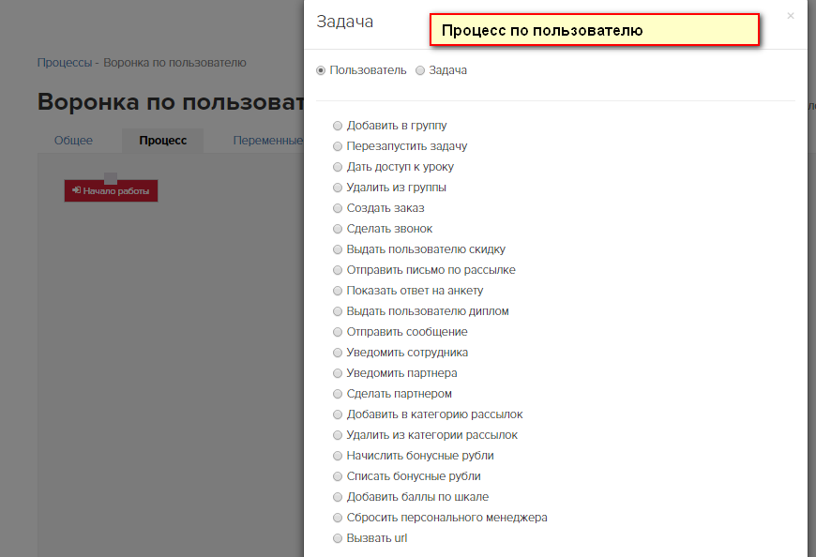The height and width of the screenshot is (557, 816).
Task: Choose Отправить сообщение action
Action: [338, 332]
